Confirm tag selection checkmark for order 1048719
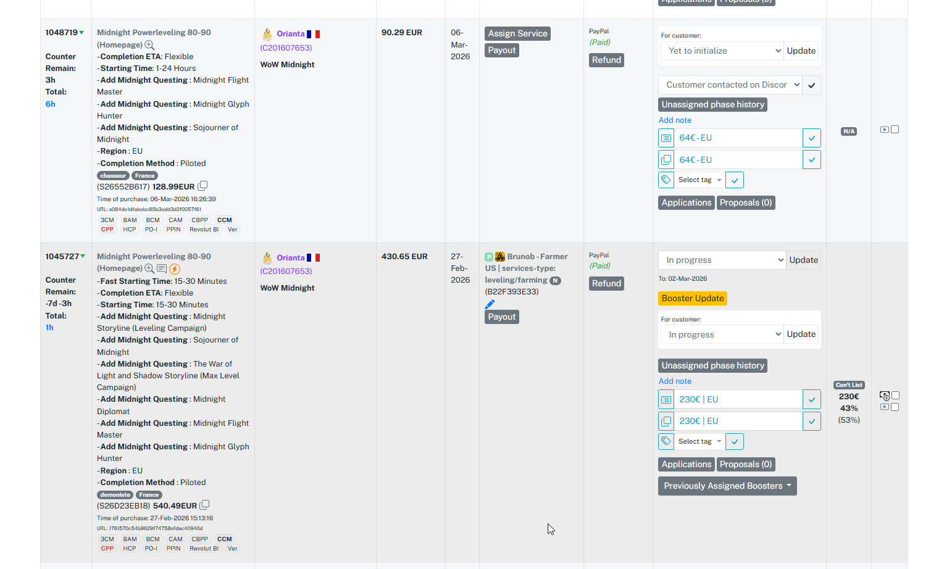This screenshot has width=952, height=569. [x=735, y=180]
